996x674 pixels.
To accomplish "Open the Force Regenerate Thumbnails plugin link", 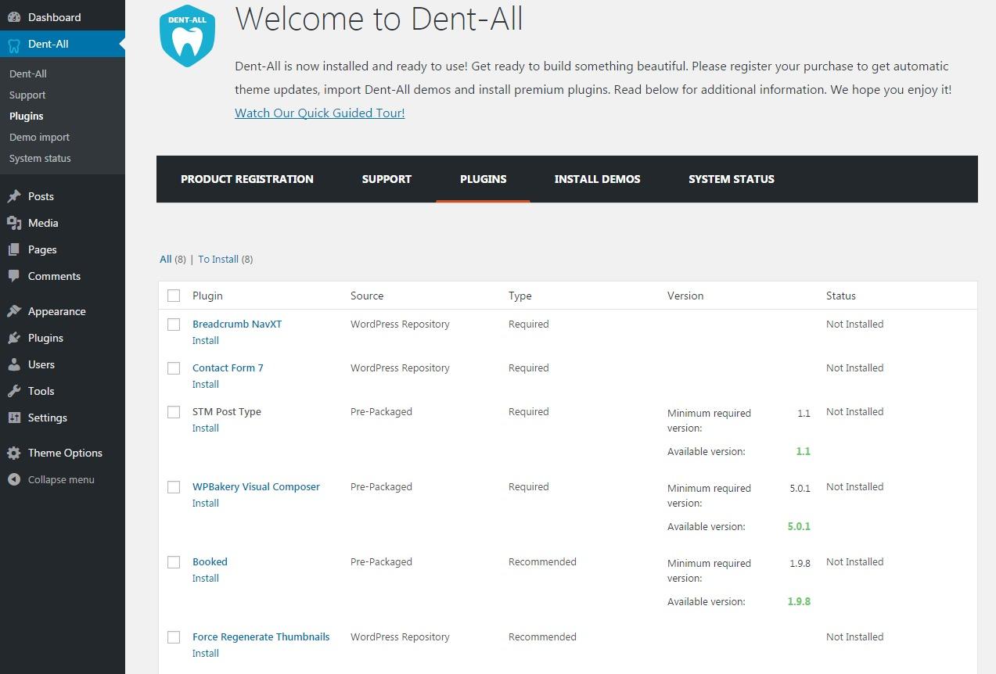I will 261,636.
